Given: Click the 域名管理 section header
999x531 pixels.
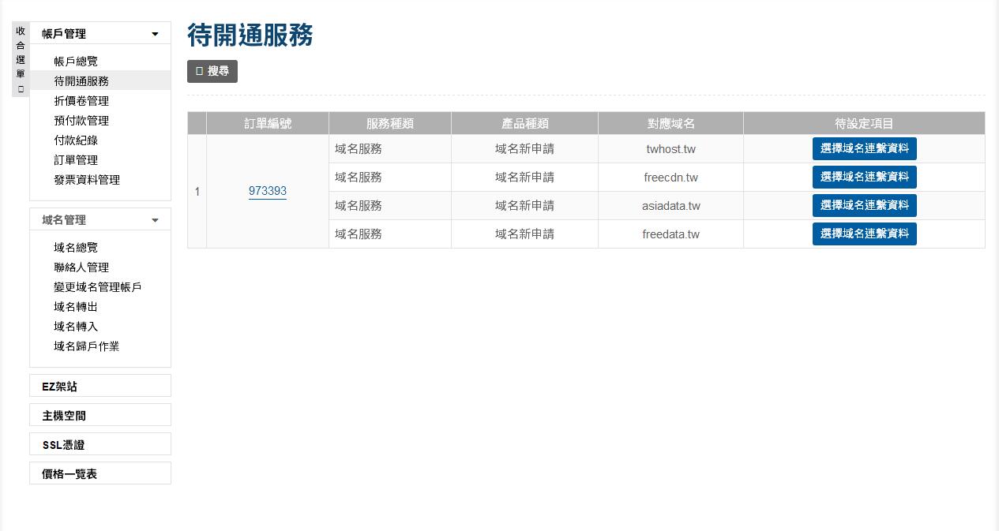Looking at the screenshot, I should click(100, 219).
